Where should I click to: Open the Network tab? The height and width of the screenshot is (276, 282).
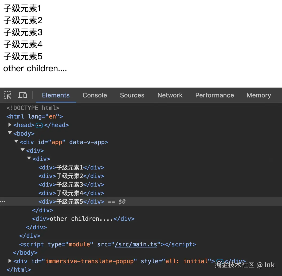(x=170, y=95)
